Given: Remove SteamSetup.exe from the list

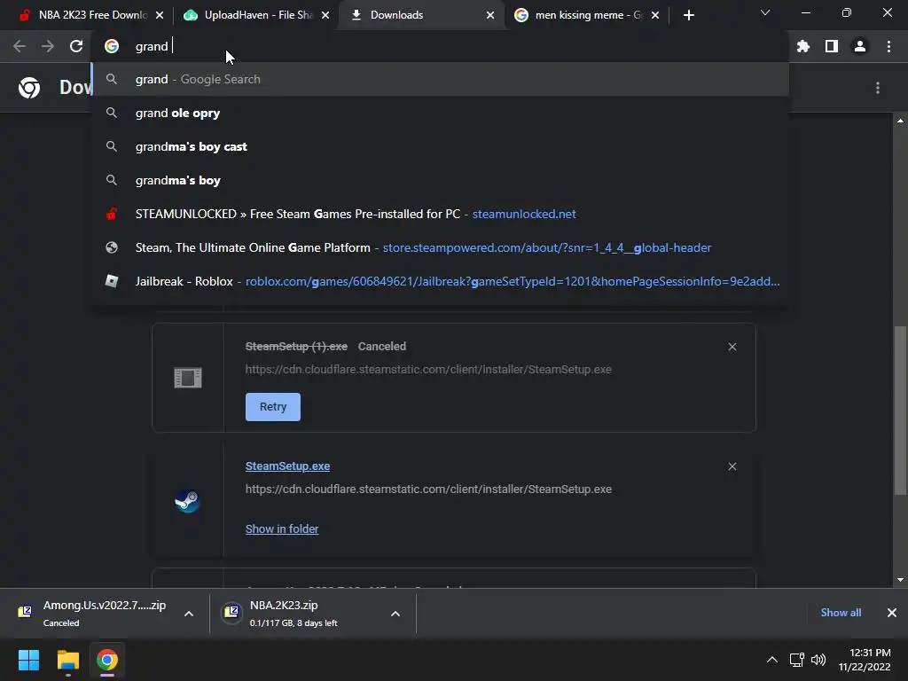Looking at the screenshot, I should point(732,466).
